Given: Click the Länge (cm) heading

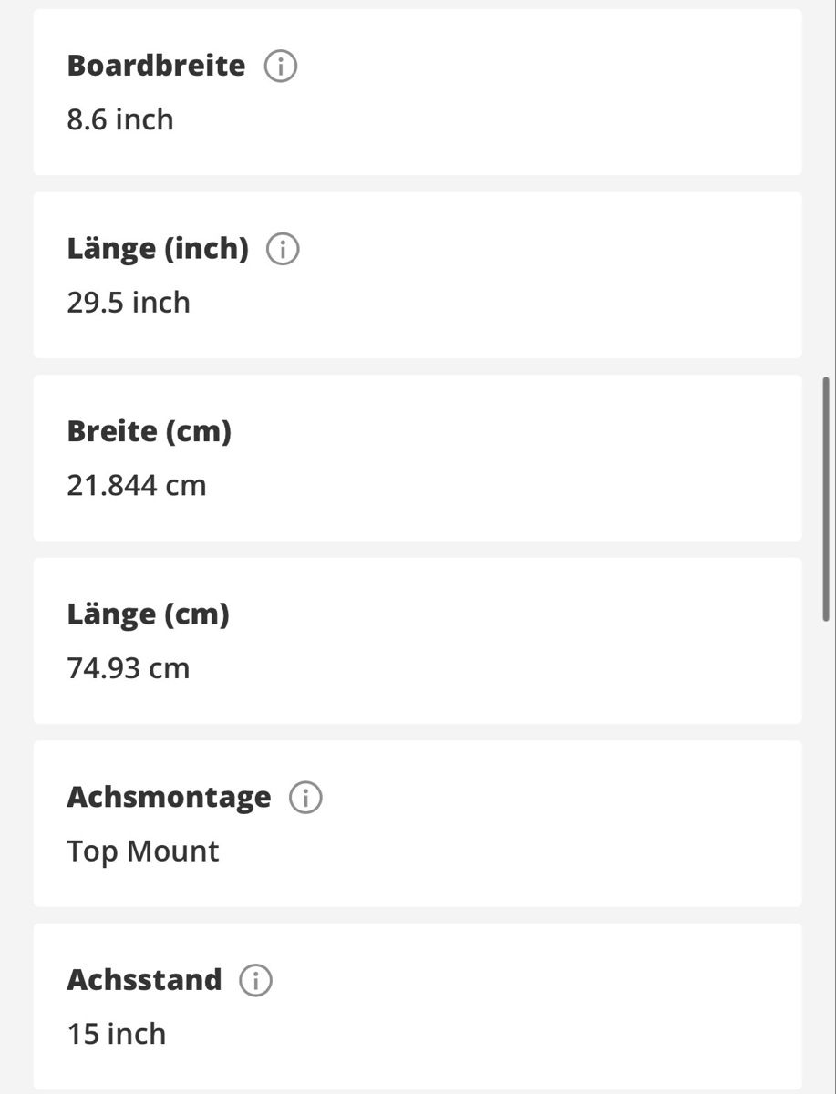Looking at the screenshot, I should 148,614.
